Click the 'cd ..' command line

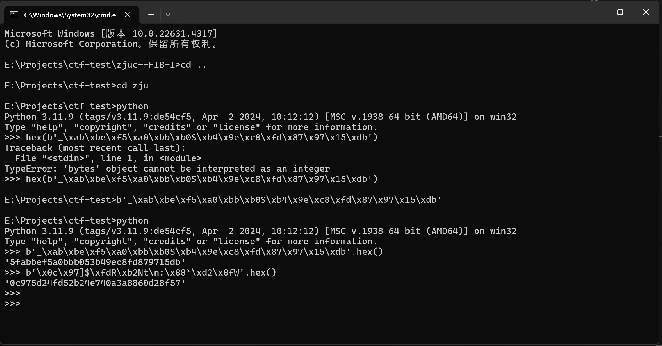pos(105,65)
